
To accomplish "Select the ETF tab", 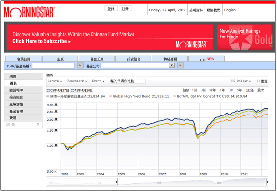I will pyautogui.click(x=207, y=59).
